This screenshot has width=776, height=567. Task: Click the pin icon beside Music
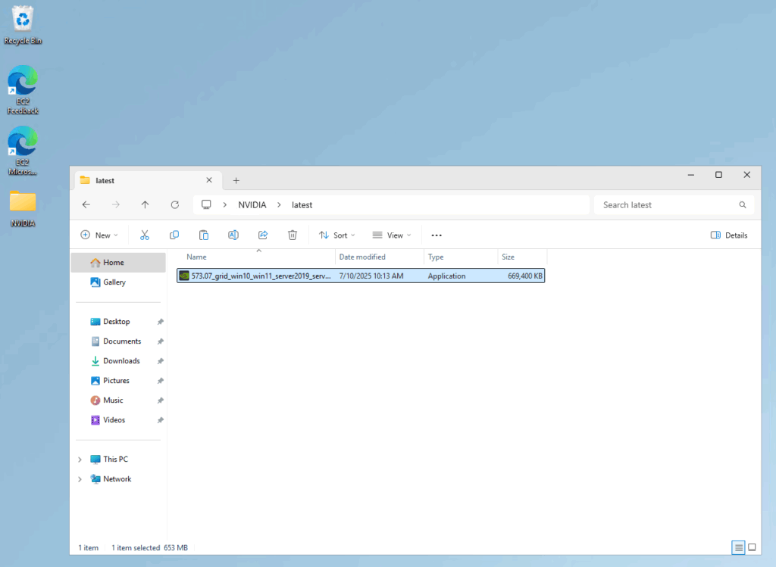pyautogui.click(x=161, y=400)
